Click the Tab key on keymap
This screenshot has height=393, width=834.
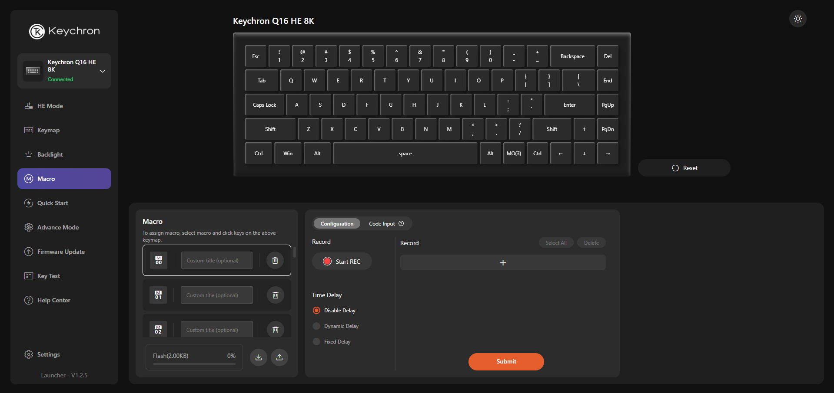point(261,80)
